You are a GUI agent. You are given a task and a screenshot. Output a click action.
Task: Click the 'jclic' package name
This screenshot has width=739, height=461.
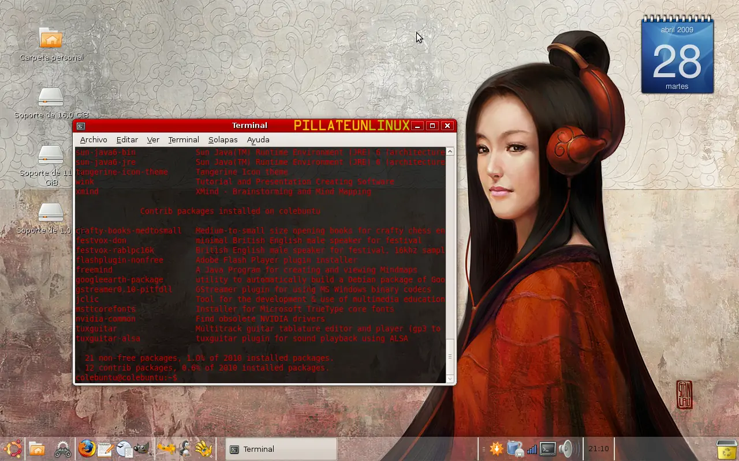coord(87,299)
